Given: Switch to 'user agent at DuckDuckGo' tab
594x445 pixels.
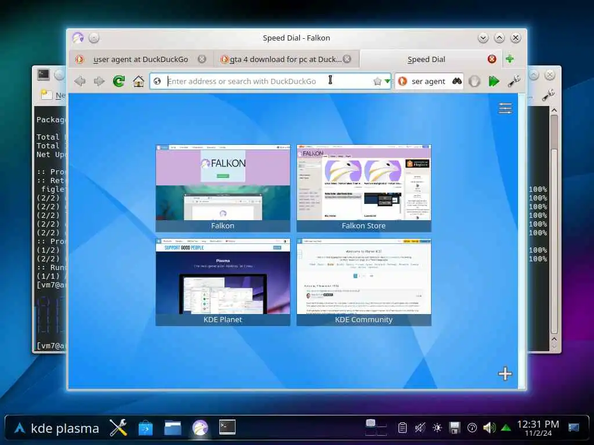Looking at the screenshot, I should [x=140, y=59].
